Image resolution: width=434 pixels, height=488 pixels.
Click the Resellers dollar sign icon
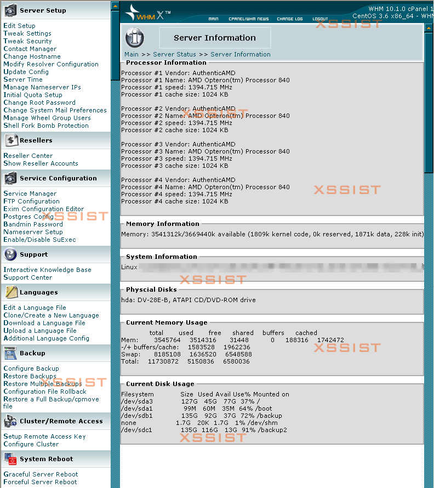pyautogui.click(x=10, y=140)
